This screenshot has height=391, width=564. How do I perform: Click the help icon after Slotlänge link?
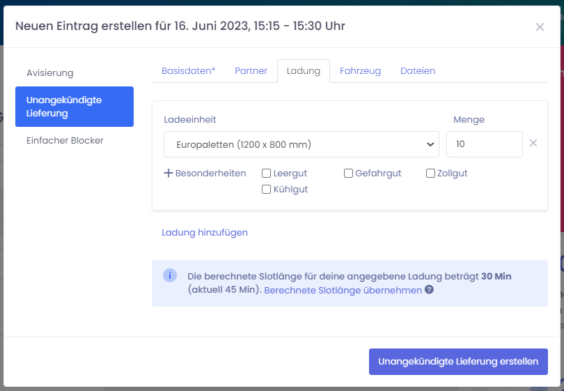[x=430, y=290]
